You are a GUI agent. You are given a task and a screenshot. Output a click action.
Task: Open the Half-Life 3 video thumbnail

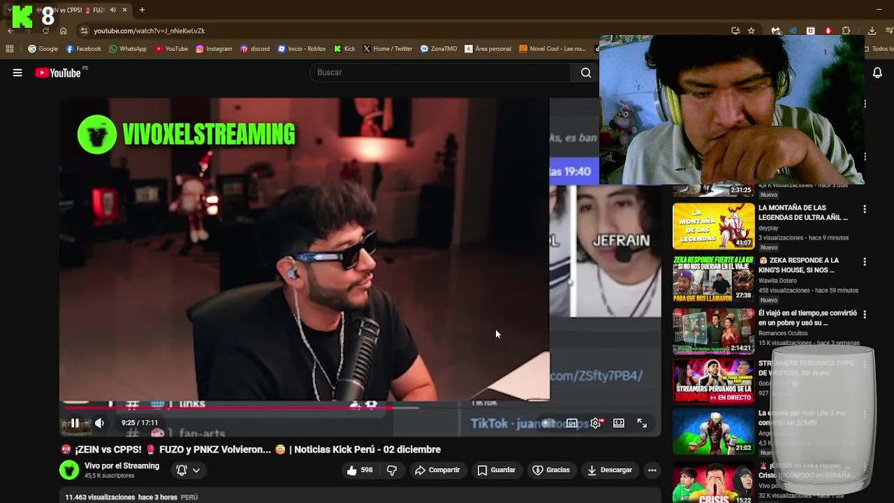713,432
